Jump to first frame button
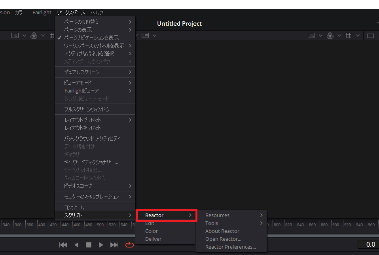The width and height of the screenshot is (379, 255). [x=63, y=245]
